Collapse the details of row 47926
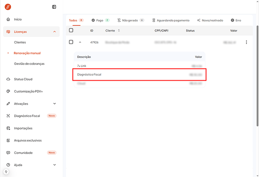 (x=80, y=42)
